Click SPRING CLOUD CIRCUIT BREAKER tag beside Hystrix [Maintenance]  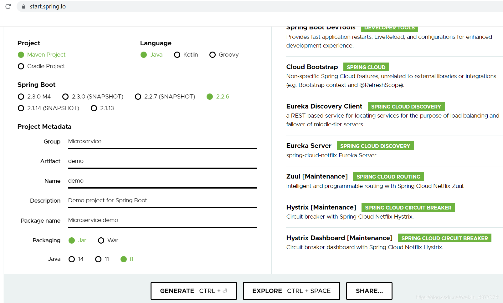pyautogui.click(x=408, y=208)
